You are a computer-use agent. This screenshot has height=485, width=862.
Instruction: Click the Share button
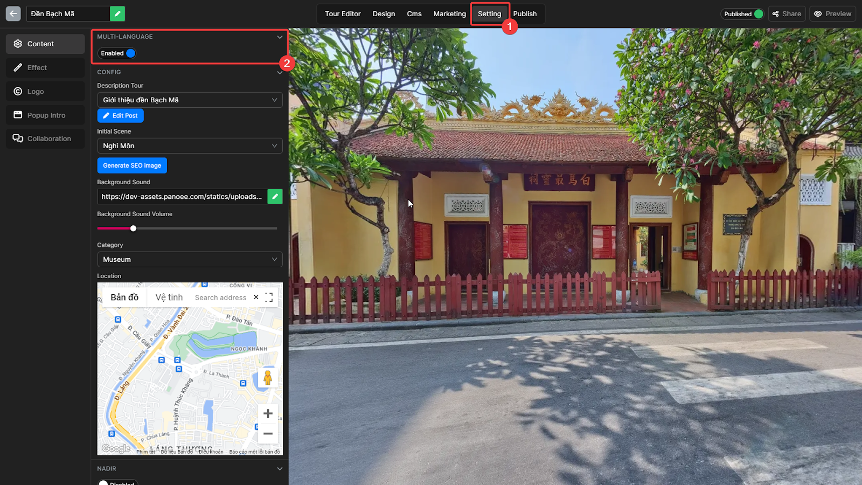pos(787,14)
